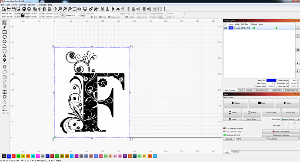Disable Optimize Cut Path switch
The image size is (300, 162).
224,135
